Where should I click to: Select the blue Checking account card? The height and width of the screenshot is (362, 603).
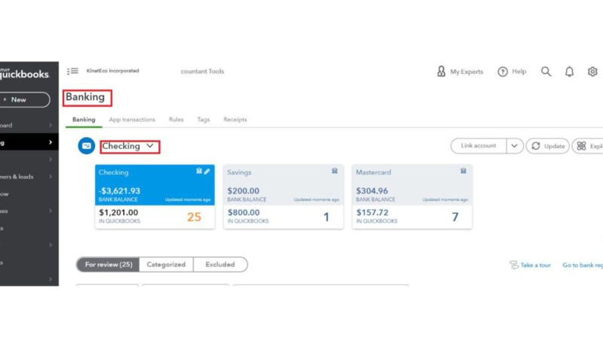(155, 196)
